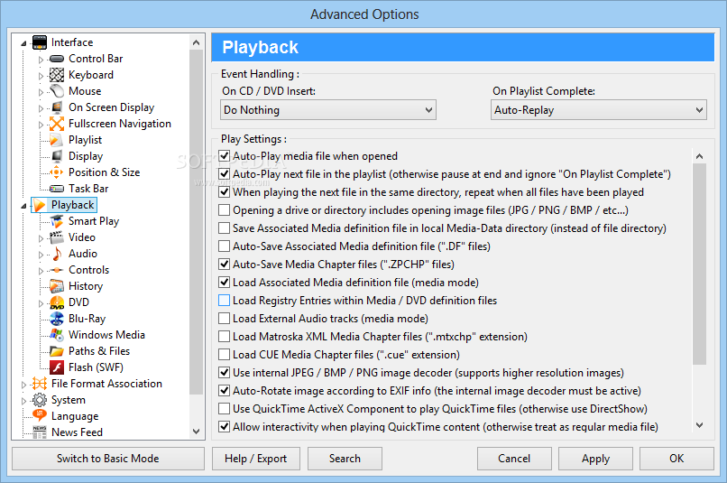Open the On Playlist Complete dropdown
Viewport: 727px width, 483px height.
tap(599, 110)
